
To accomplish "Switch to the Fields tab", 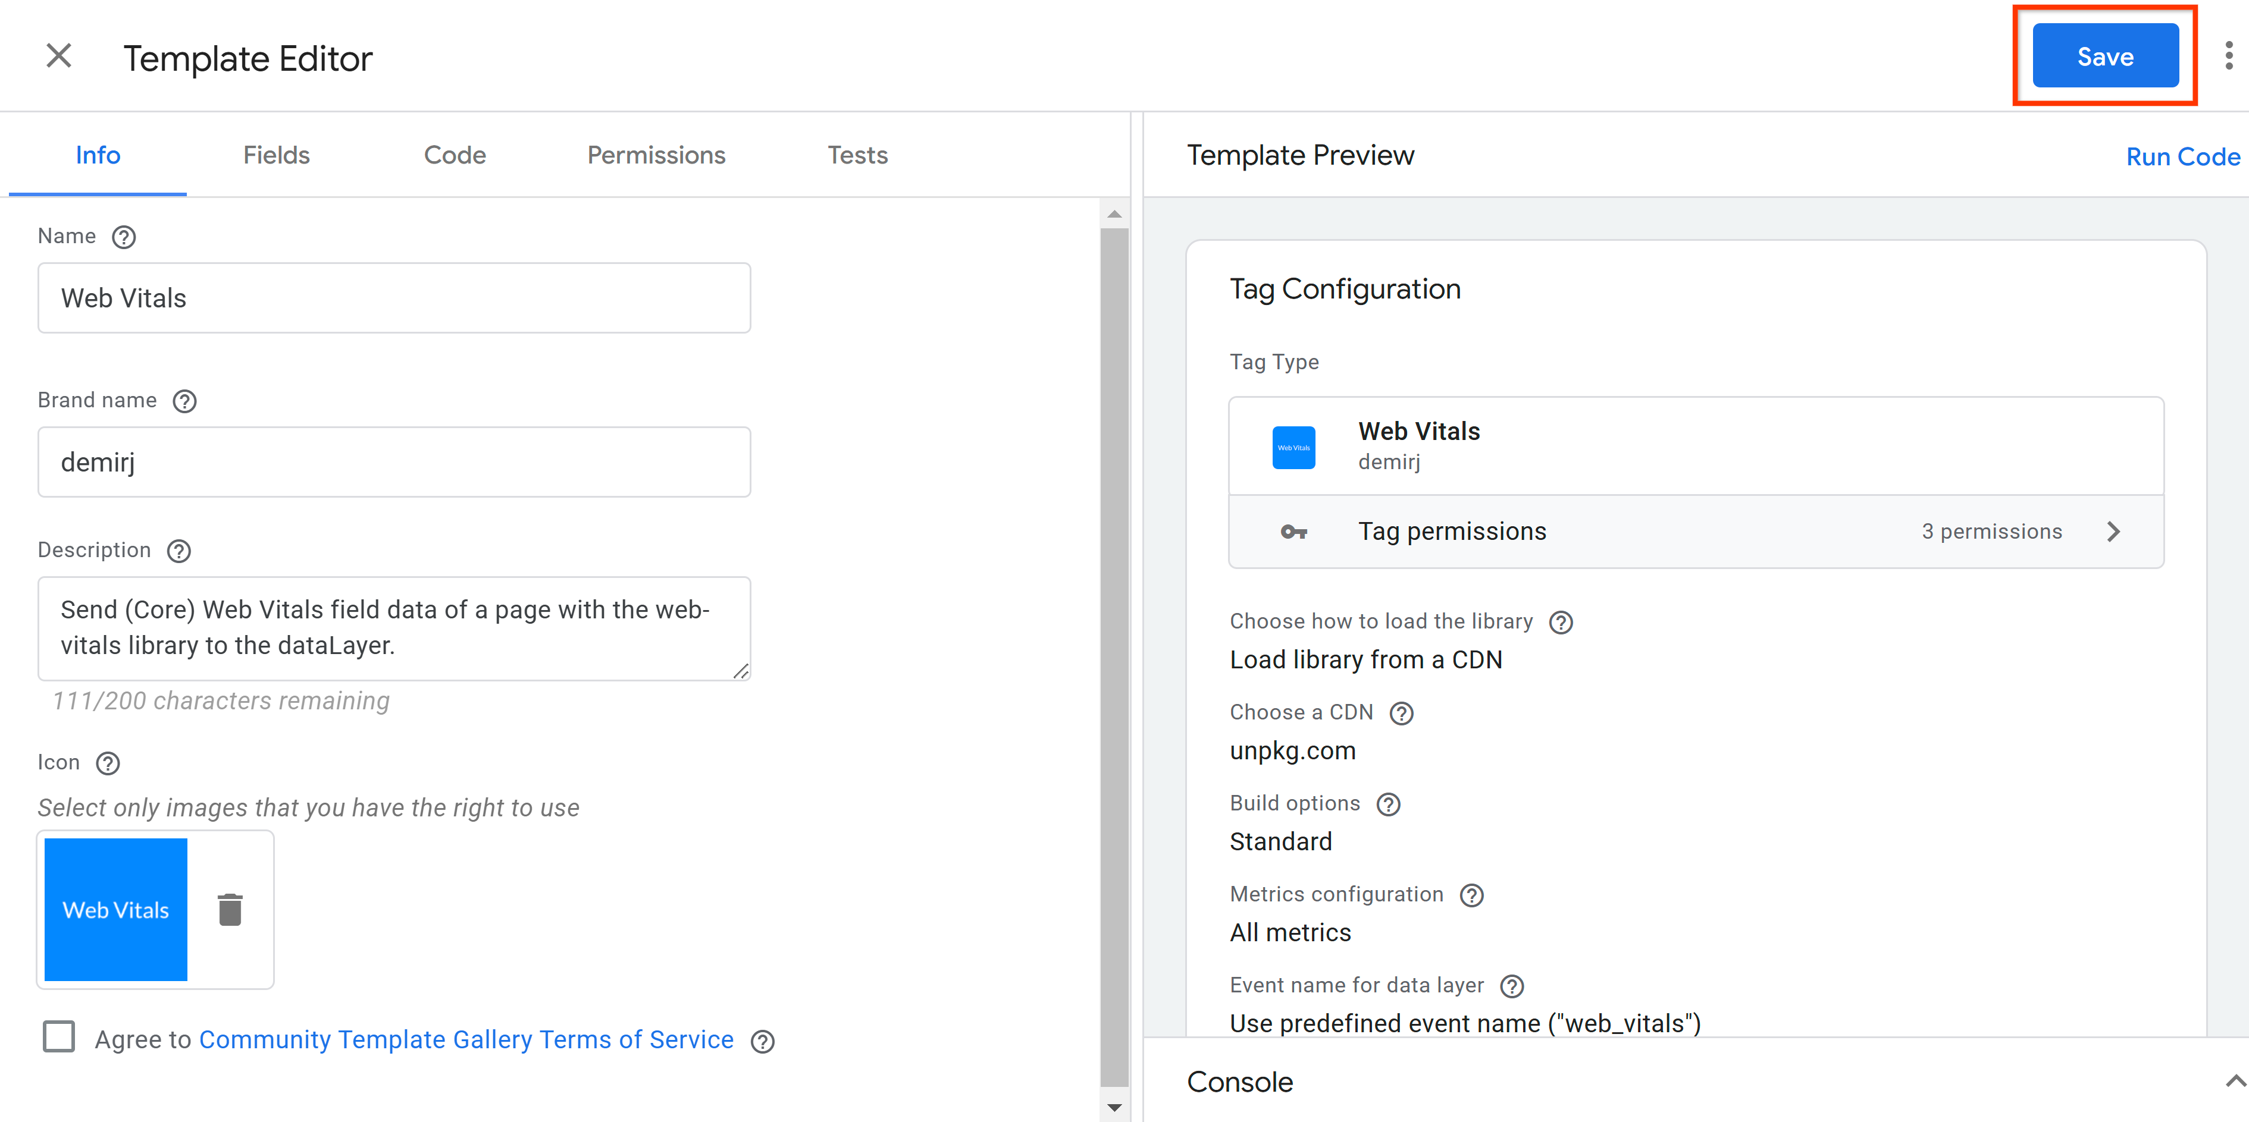I will click(x=278, y=155).
